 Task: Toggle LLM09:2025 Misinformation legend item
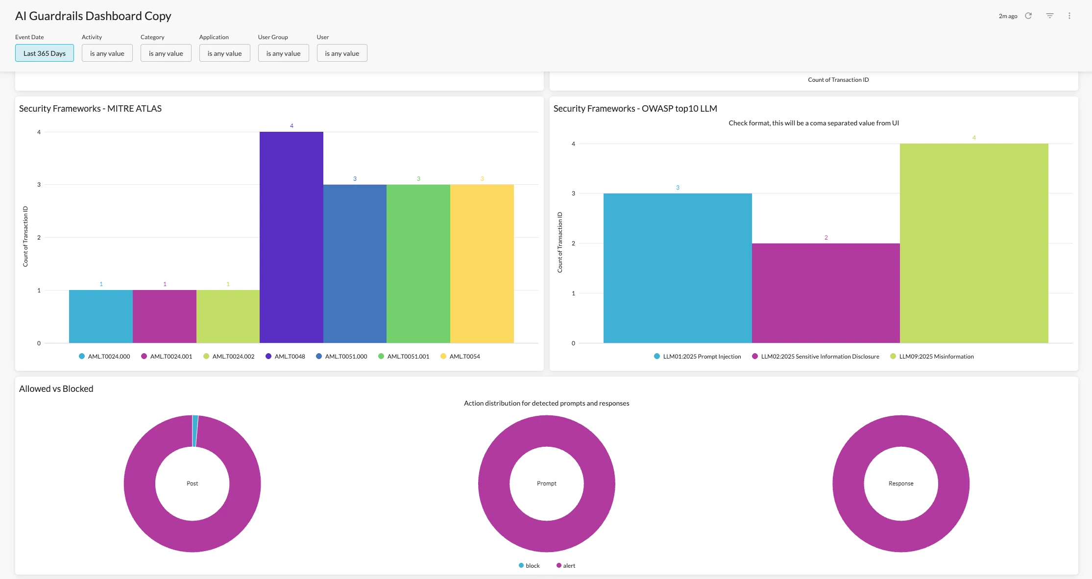click(x=936, y=357)
